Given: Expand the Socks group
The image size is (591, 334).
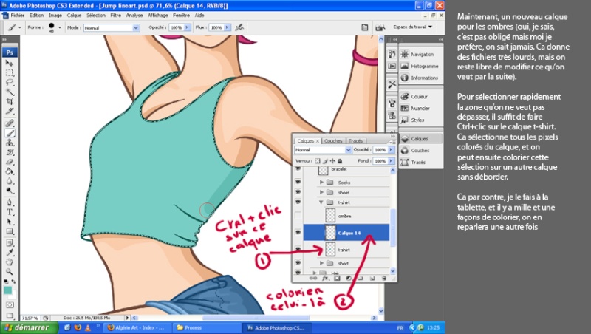Looking at the screenshot, I should click(321, 182).
